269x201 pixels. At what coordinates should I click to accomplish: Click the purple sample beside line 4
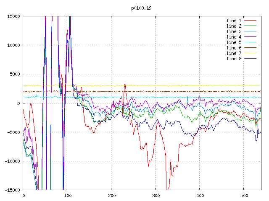tap(251, 37)
